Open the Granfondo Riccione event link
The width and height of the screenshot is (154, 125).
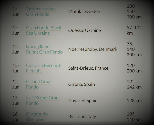[x=37, y=117]
